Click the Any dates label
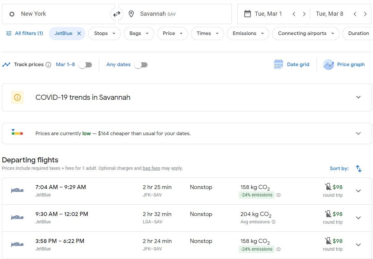 [x=119, y=65]
